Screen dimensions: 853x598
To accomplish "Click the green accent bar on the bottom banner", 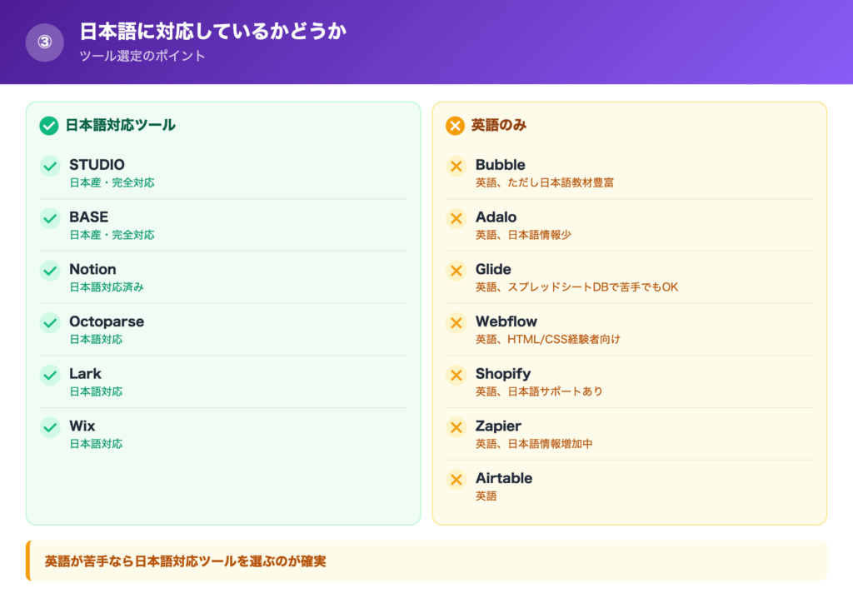I will point(28,561).
